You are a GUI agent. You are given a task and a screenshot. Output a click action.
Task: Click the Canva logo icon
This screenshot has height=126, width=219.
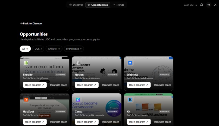(78, 100)
